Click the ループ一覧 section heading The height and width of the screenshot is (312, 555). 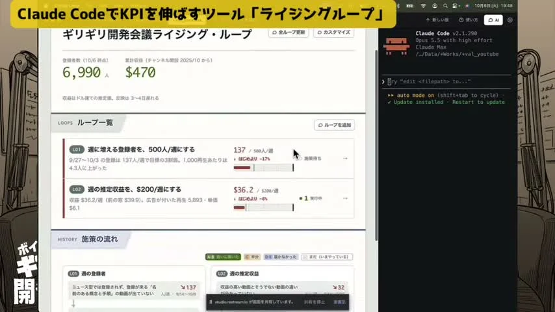click(95, 123)
